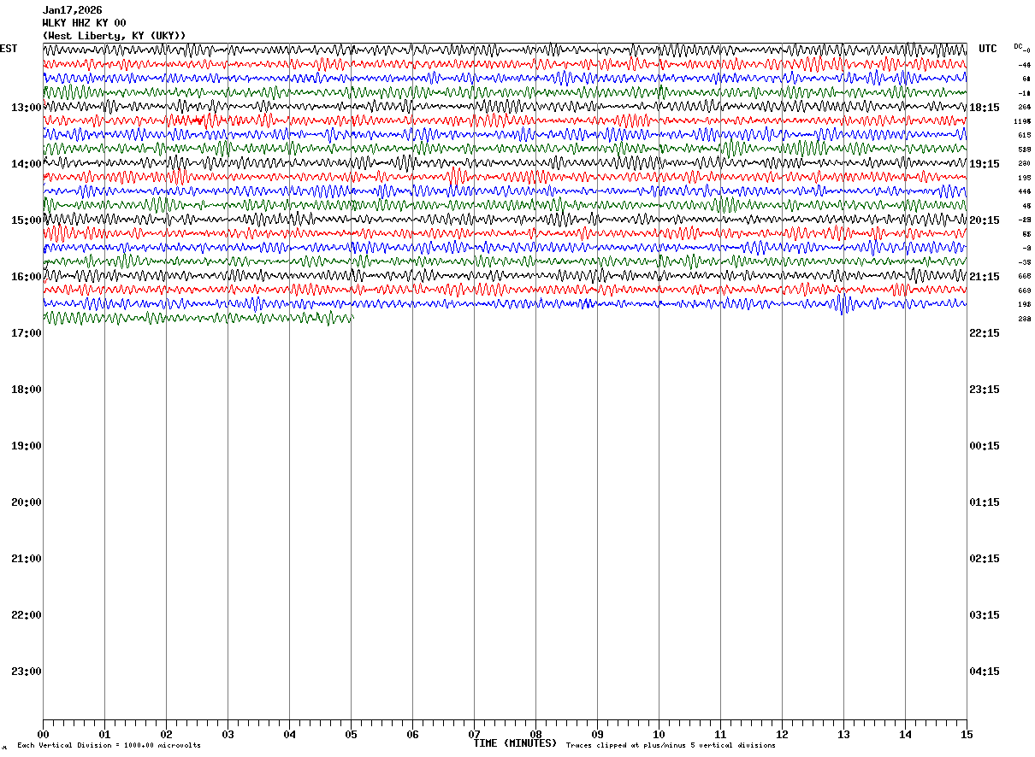Pick minute '10' on the time axis
The height and width of the screenshot is (757, 1035).
click(659, 734)
